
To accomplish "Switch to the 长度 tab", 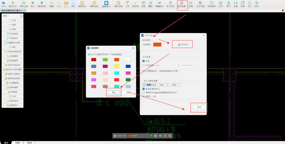I will tap(161, 85).
